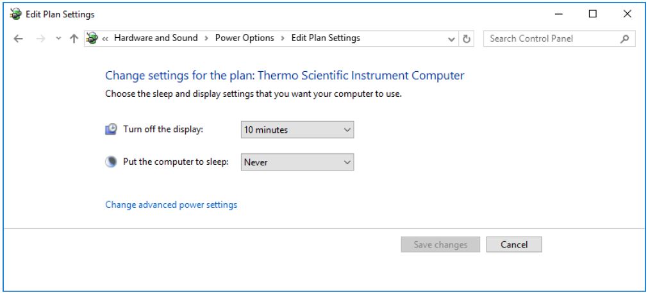This screenshot has width=648, height=293.
Task: Open the Turn off the display dropdown
Action: click(297, 130)
